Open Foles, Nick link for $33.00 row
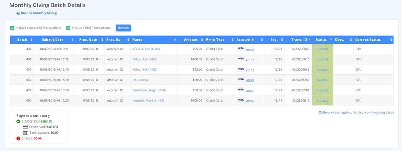This screenshot has height=151, width=402. pyautogui.click(x=145, y=69)
